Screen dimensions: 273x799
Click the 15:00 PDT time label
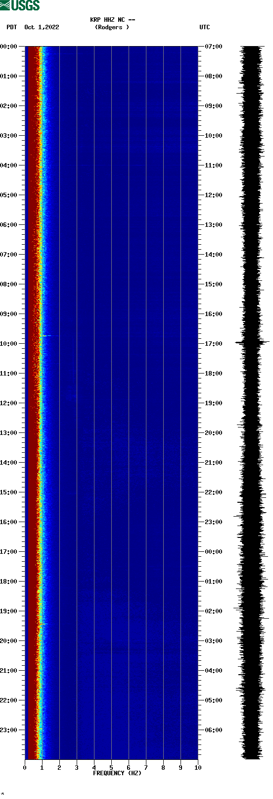click(9, 492)
